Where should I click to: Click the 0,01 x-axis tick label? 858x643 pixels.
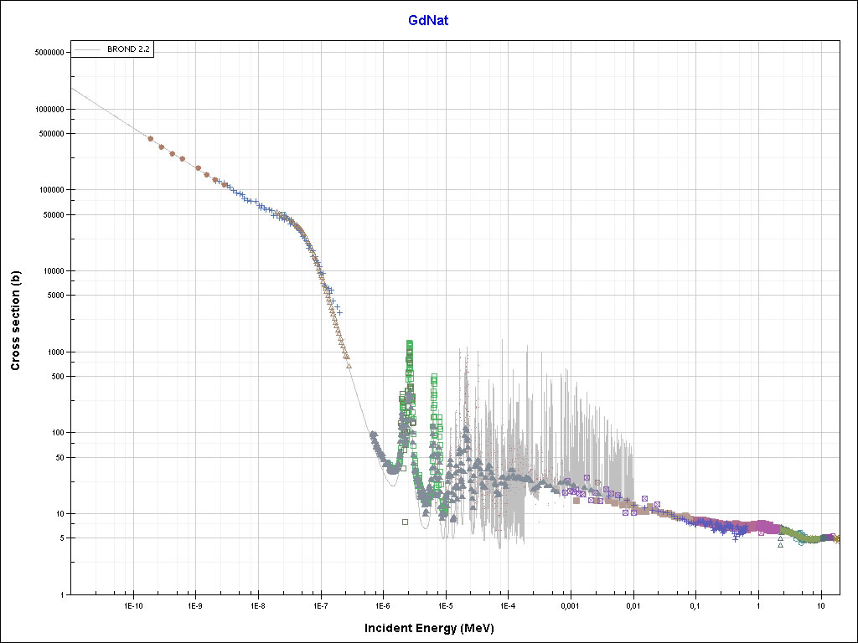(x=633, y=604)
